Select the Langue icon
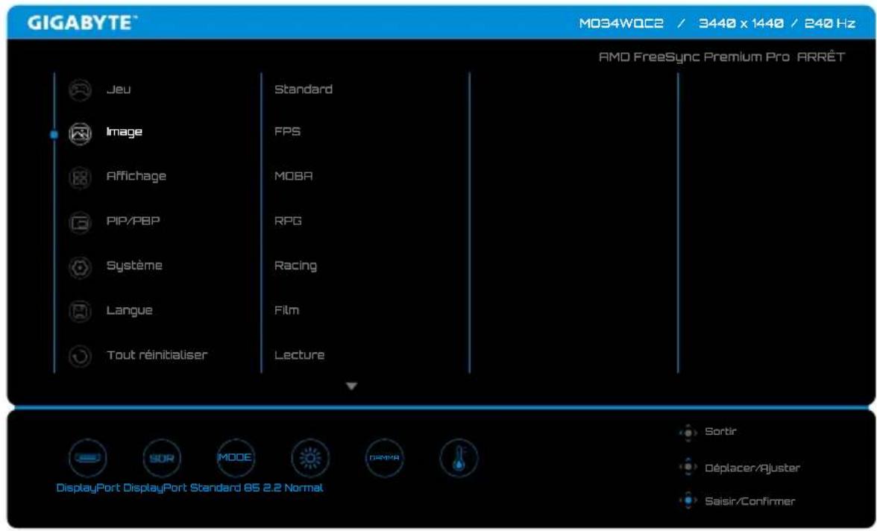877x531 pixels. tap(80, 312)
